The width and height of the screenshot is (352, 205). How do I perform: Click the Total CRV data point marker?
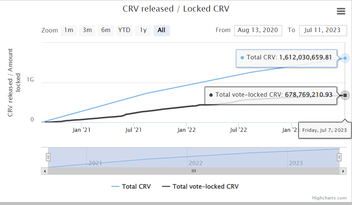[x=345, y=58]
